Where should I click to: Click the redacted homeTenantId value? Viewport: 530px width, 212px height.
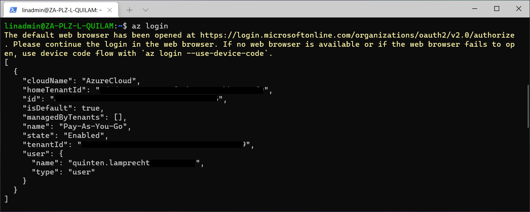pos(184,90)
